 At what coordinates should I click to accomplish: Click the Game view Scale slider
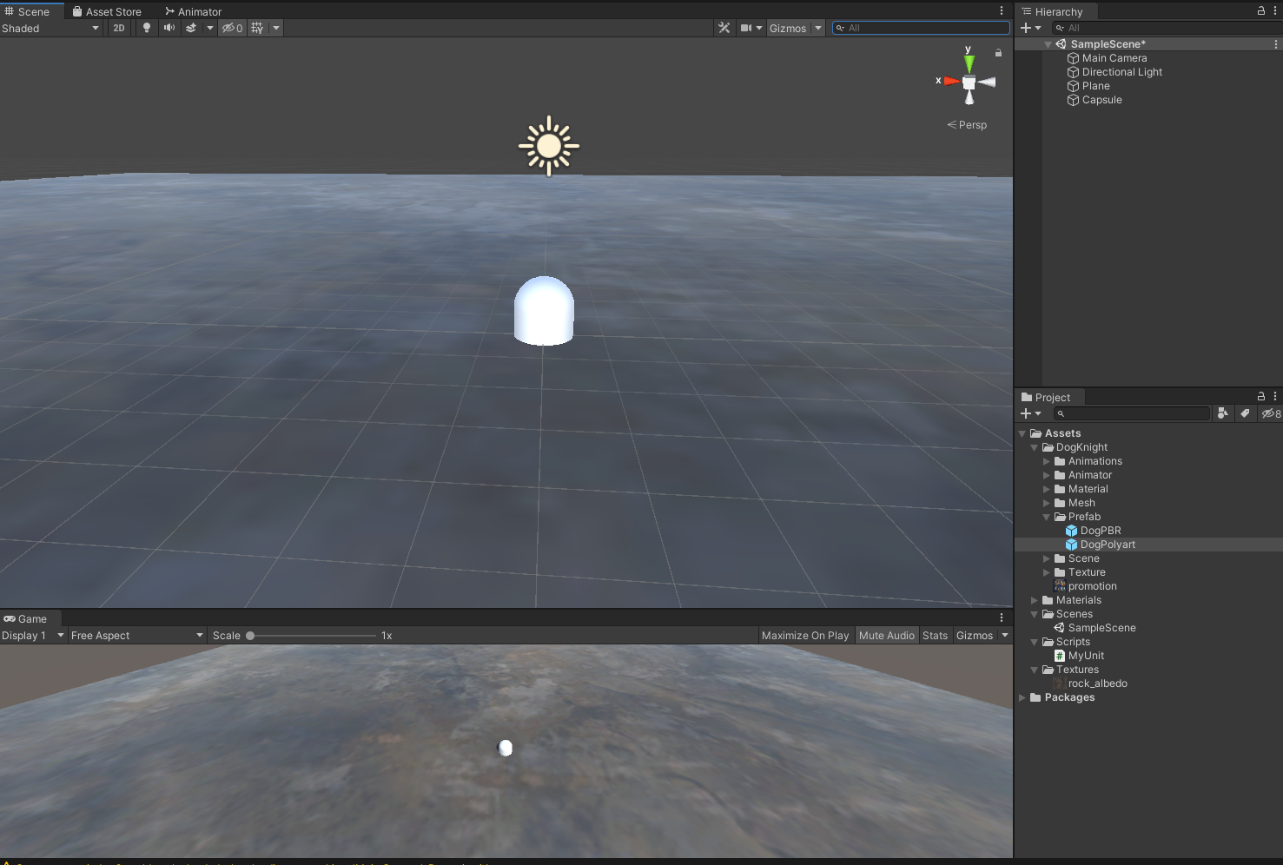[312, 636]
